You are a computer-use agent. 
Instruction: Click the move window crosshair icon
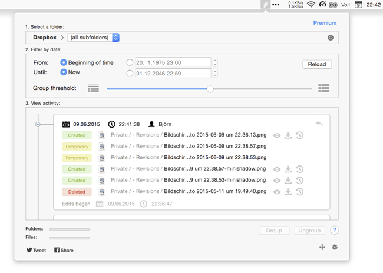322,247
